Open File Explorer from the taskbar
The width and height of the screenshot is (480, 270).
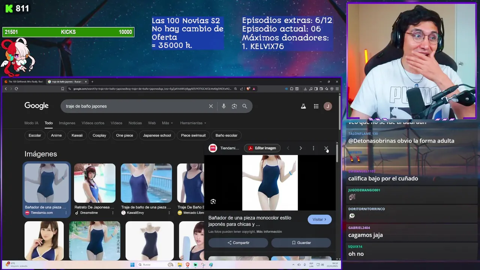click(x=179, y=265)
